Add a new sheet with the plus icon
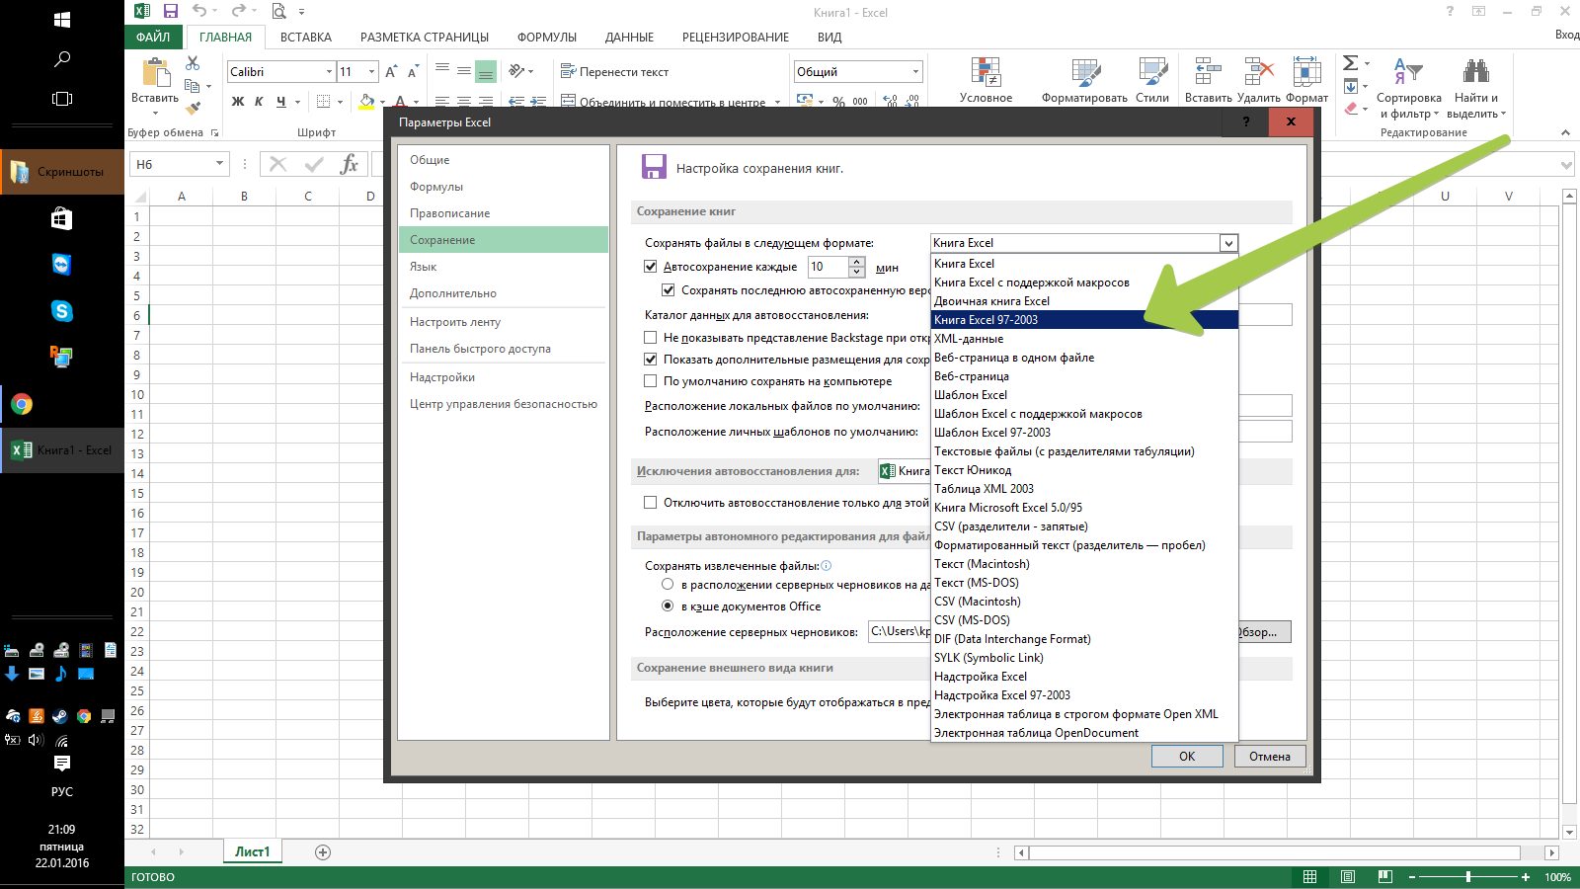This screenshot has height=889, width=1580. pyautogui.click(x=322, y=851)
